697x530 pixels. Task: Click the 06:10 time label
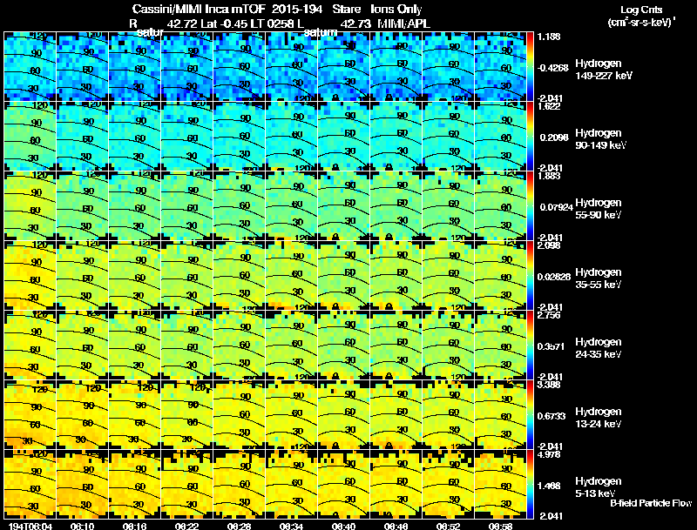point(82,526)
